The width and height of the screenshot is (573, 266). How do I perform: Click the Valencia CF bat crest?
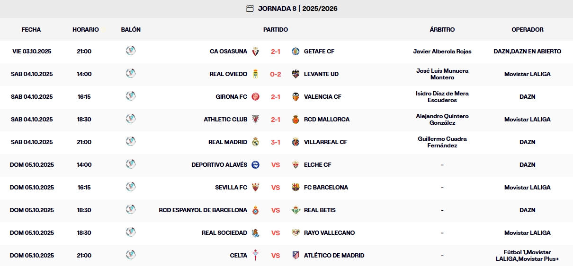tap(296, 97)
